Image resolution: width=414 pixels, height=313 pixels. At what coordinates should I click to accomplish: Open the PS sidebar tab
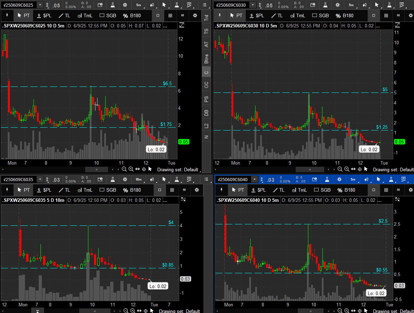(x=206, y=99)
